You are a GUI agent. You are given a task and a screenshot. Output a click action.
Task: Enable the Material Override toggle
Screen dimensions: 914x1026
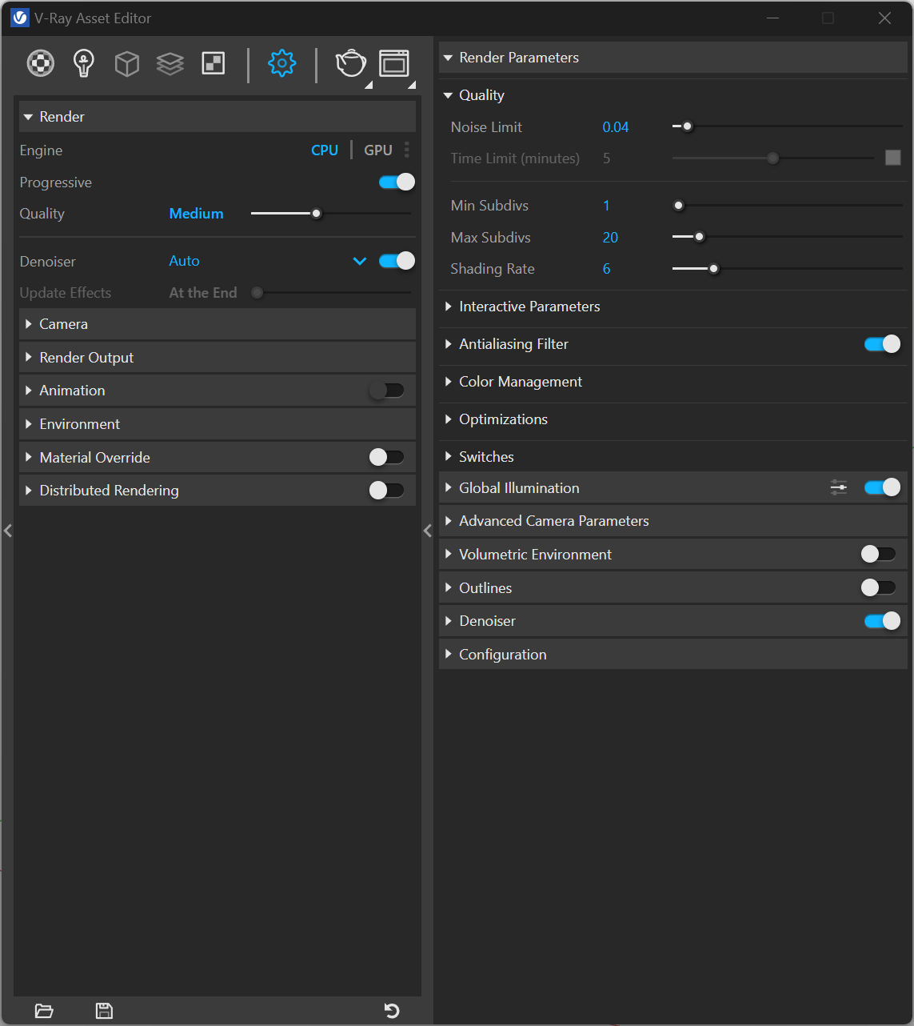387,457
